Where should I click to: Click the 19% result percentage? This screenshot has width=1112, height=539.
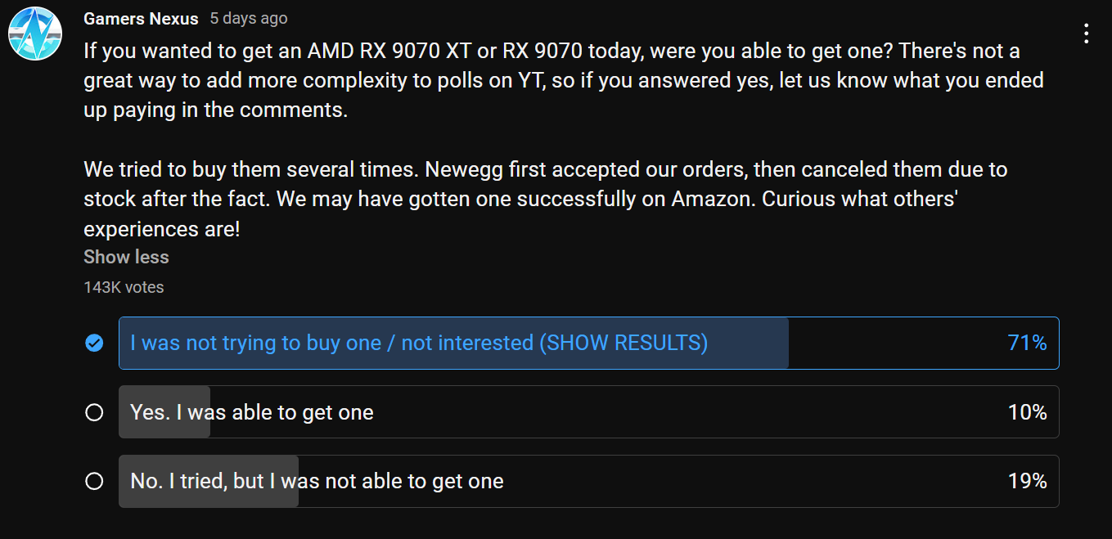1027,481
